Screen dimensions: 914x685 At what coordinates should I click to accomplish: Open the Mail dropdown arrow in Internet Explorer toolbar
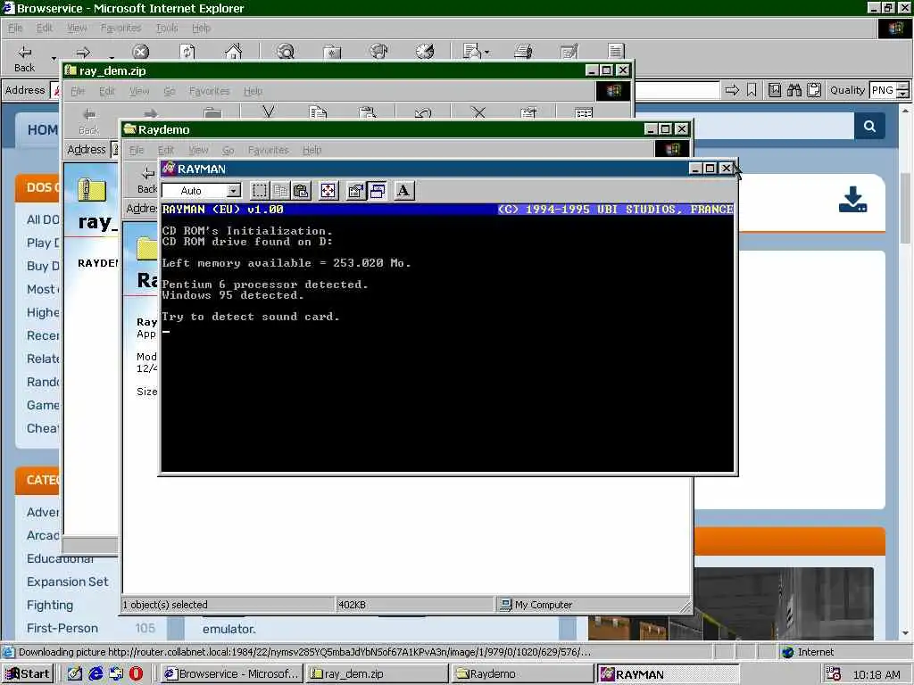pos(486,53)
